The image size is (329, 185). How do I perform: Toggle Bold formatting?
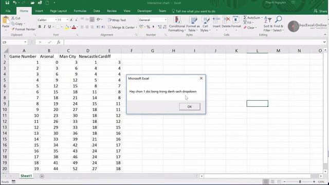pos(40,27)
